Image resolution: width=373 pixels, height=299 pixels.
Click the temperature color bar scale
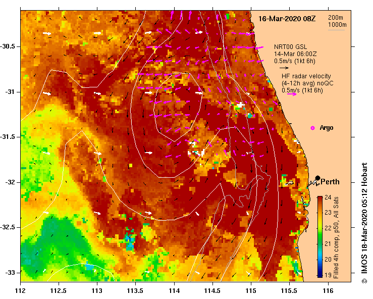pos(320,237)
